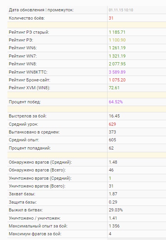Select the Количество боёв value 31
The height and width of the screenshot is (240, 166).
(111, 18)
